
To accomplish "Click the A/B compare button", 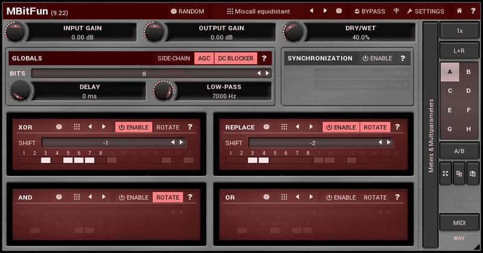I will pos(459,151).
